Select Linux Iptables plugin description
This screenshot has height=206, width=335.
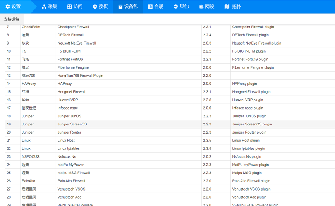click(249, 149)
